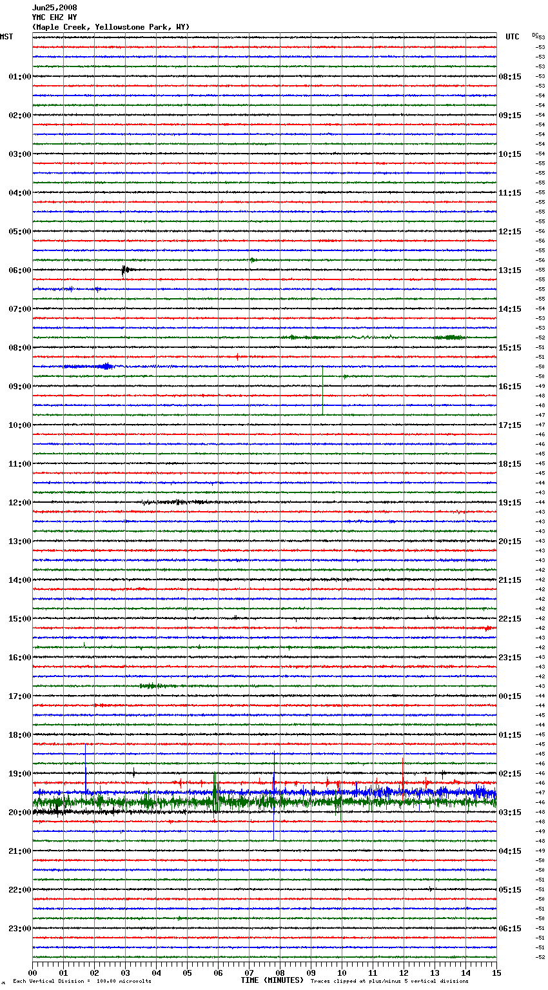Viewport: 548px width, 990px height.
Task: Click the 01:15 UTC time label
Action: (510, 735)
